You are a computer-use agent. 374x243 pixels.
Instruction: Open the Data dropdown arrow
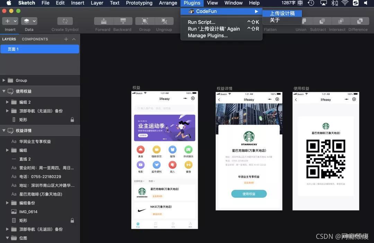coord(34,21)
